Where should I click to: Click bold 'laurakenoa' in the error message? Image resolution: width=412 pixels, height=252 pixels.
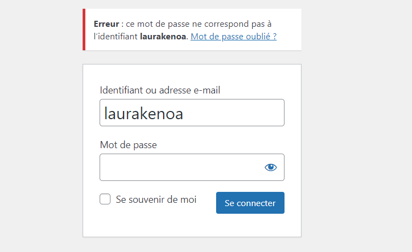click(164, 37)
